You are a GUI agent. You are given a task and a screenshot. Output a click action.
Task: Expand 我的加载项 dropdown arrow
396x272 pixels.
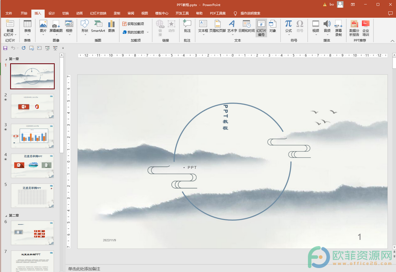[x=148, y=32]
